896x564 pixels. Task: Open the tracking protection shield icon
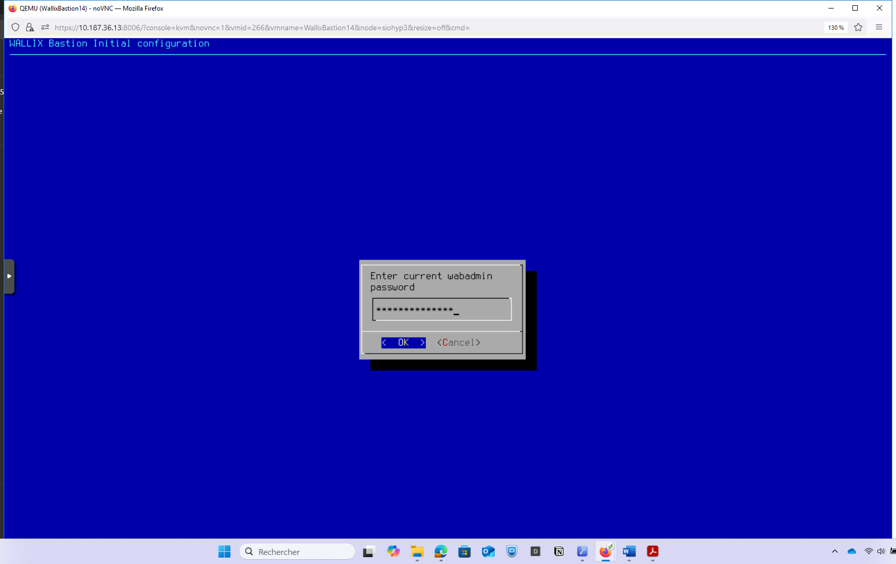pyautogui.click(x=15, y=28)
